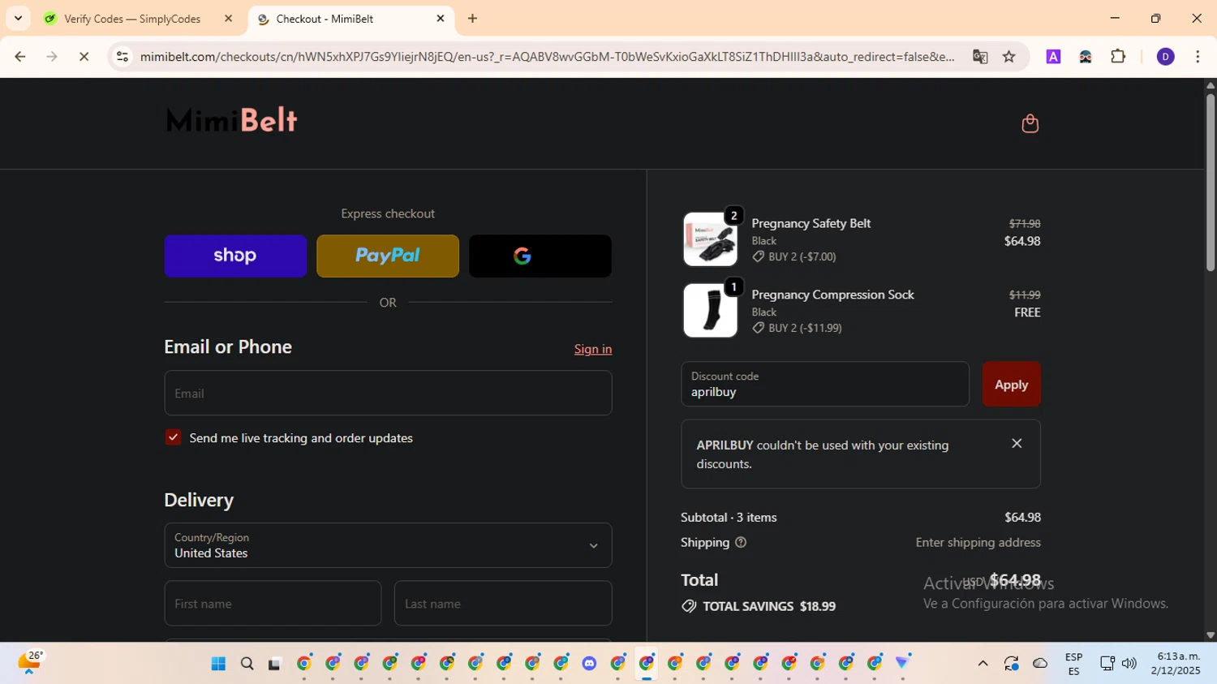
Task: Open Task View on taskbar
Action: click(275, 664)
